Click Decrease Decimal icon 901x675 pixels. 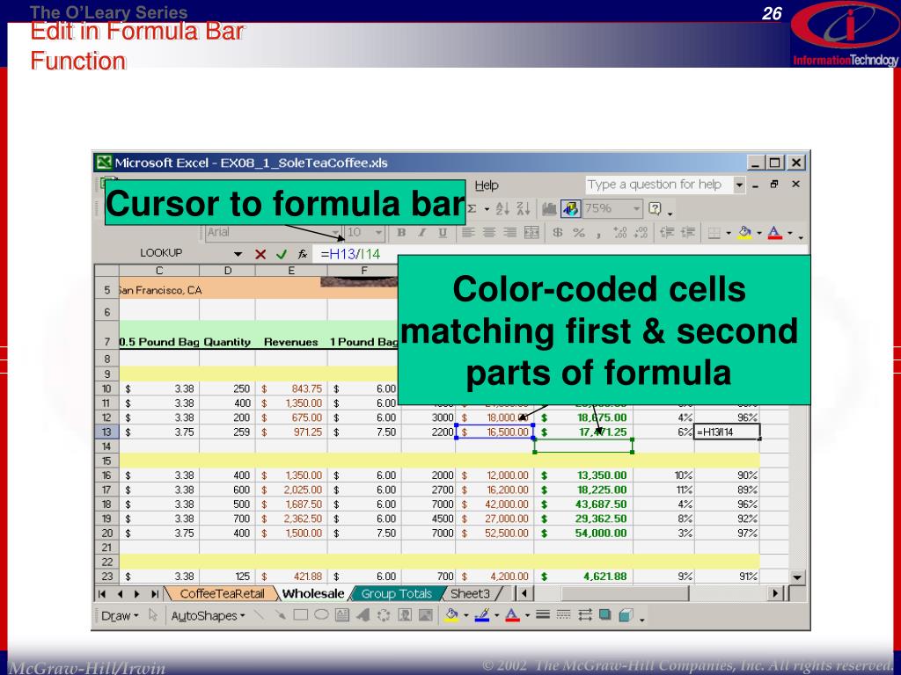tap(641, 232)
